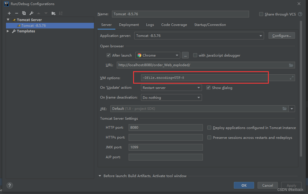Screen dimensions: 308x194
Task: Collapse the Before launch section
Action: point(100,176)
